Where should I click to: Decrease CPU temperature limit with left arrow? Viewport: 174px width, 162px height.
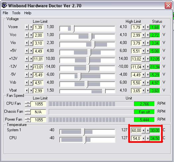144,138
